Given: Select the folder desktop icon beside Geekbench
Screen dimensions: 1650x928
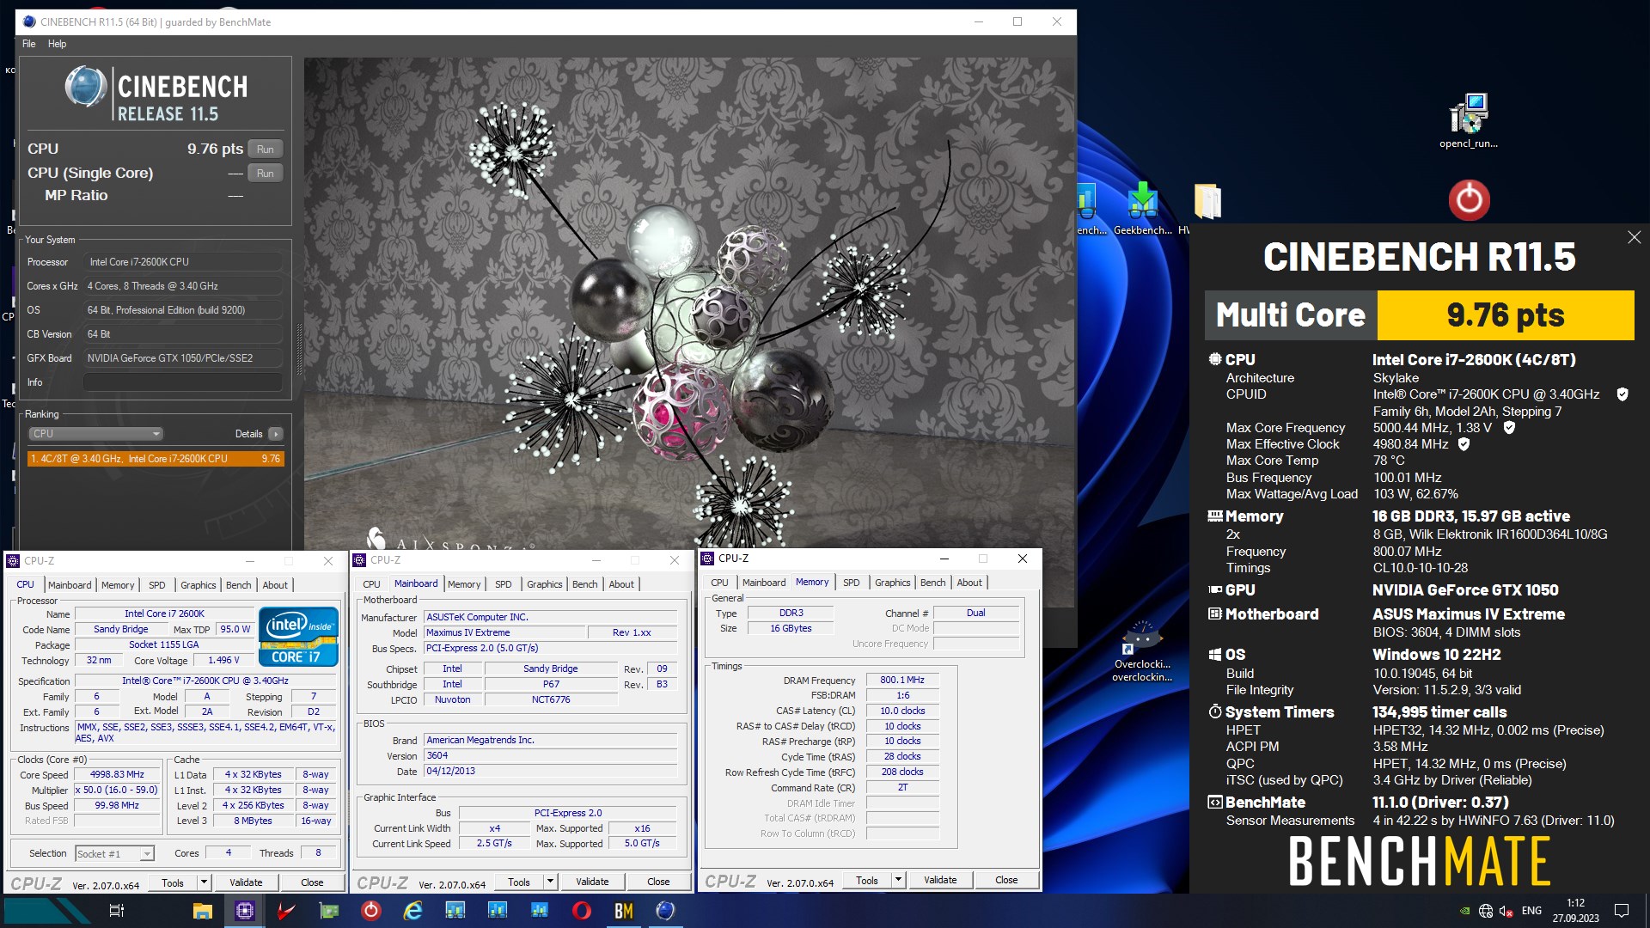Looking at the screenshot, I should [x=1206, y=203].
